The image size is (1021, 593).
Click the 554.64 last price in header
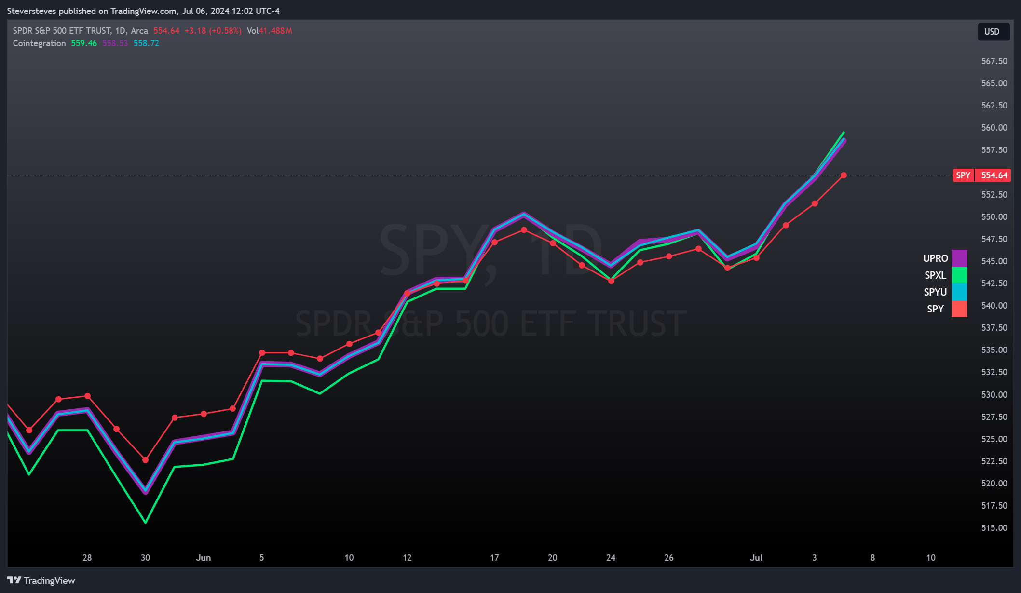(166, 31)
